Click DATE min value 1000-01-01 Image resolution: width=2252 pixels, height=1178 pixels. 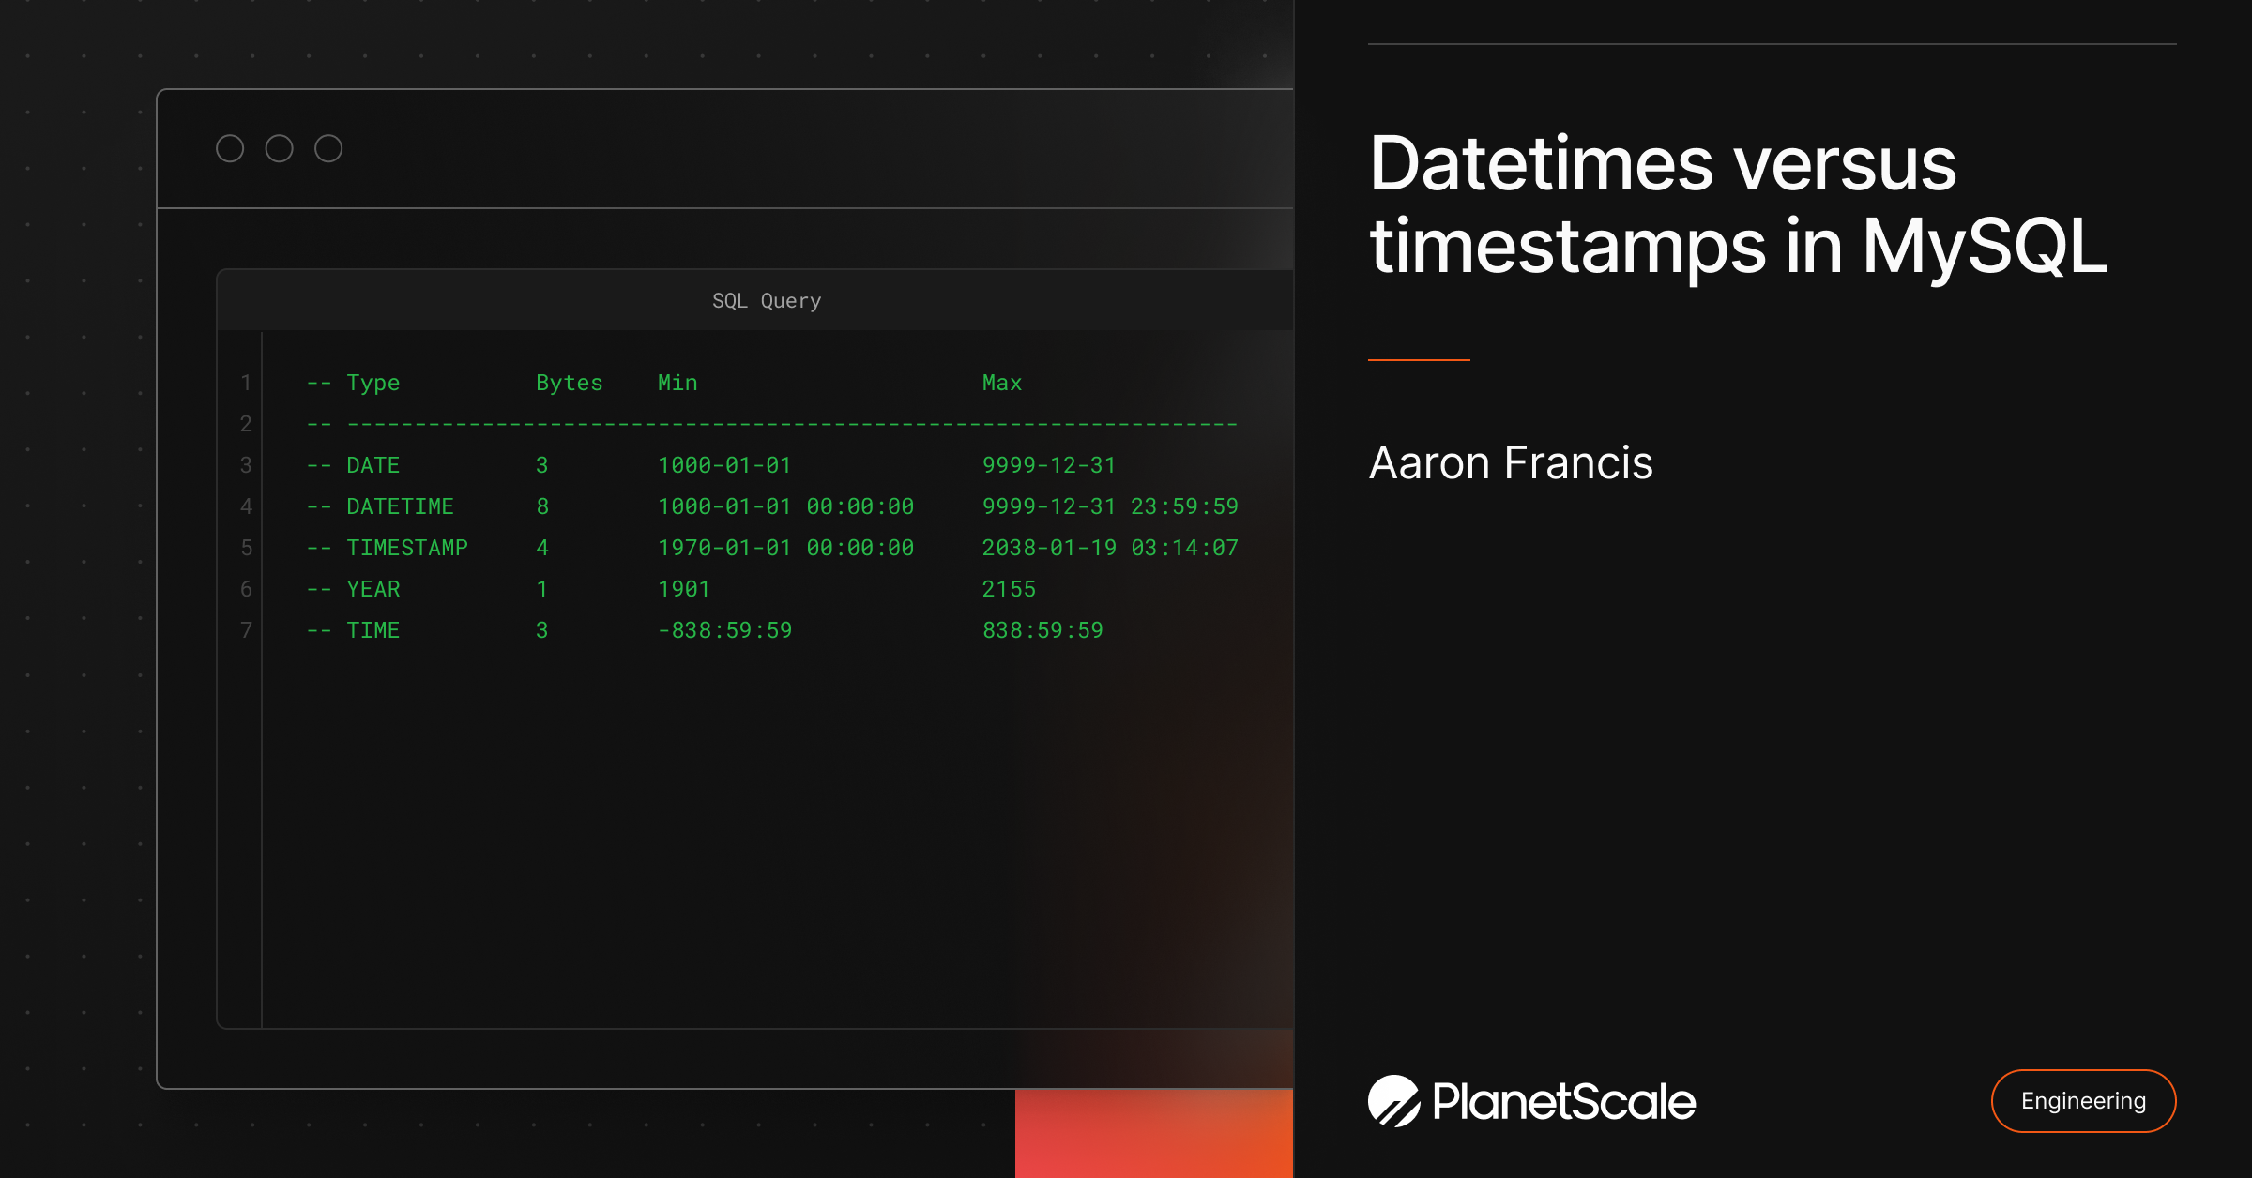724,465
